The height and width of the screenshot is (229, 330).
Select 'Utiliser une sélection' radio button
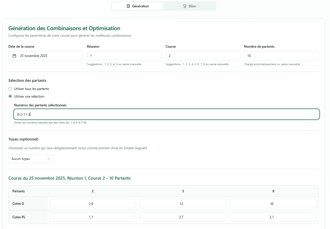10,96
